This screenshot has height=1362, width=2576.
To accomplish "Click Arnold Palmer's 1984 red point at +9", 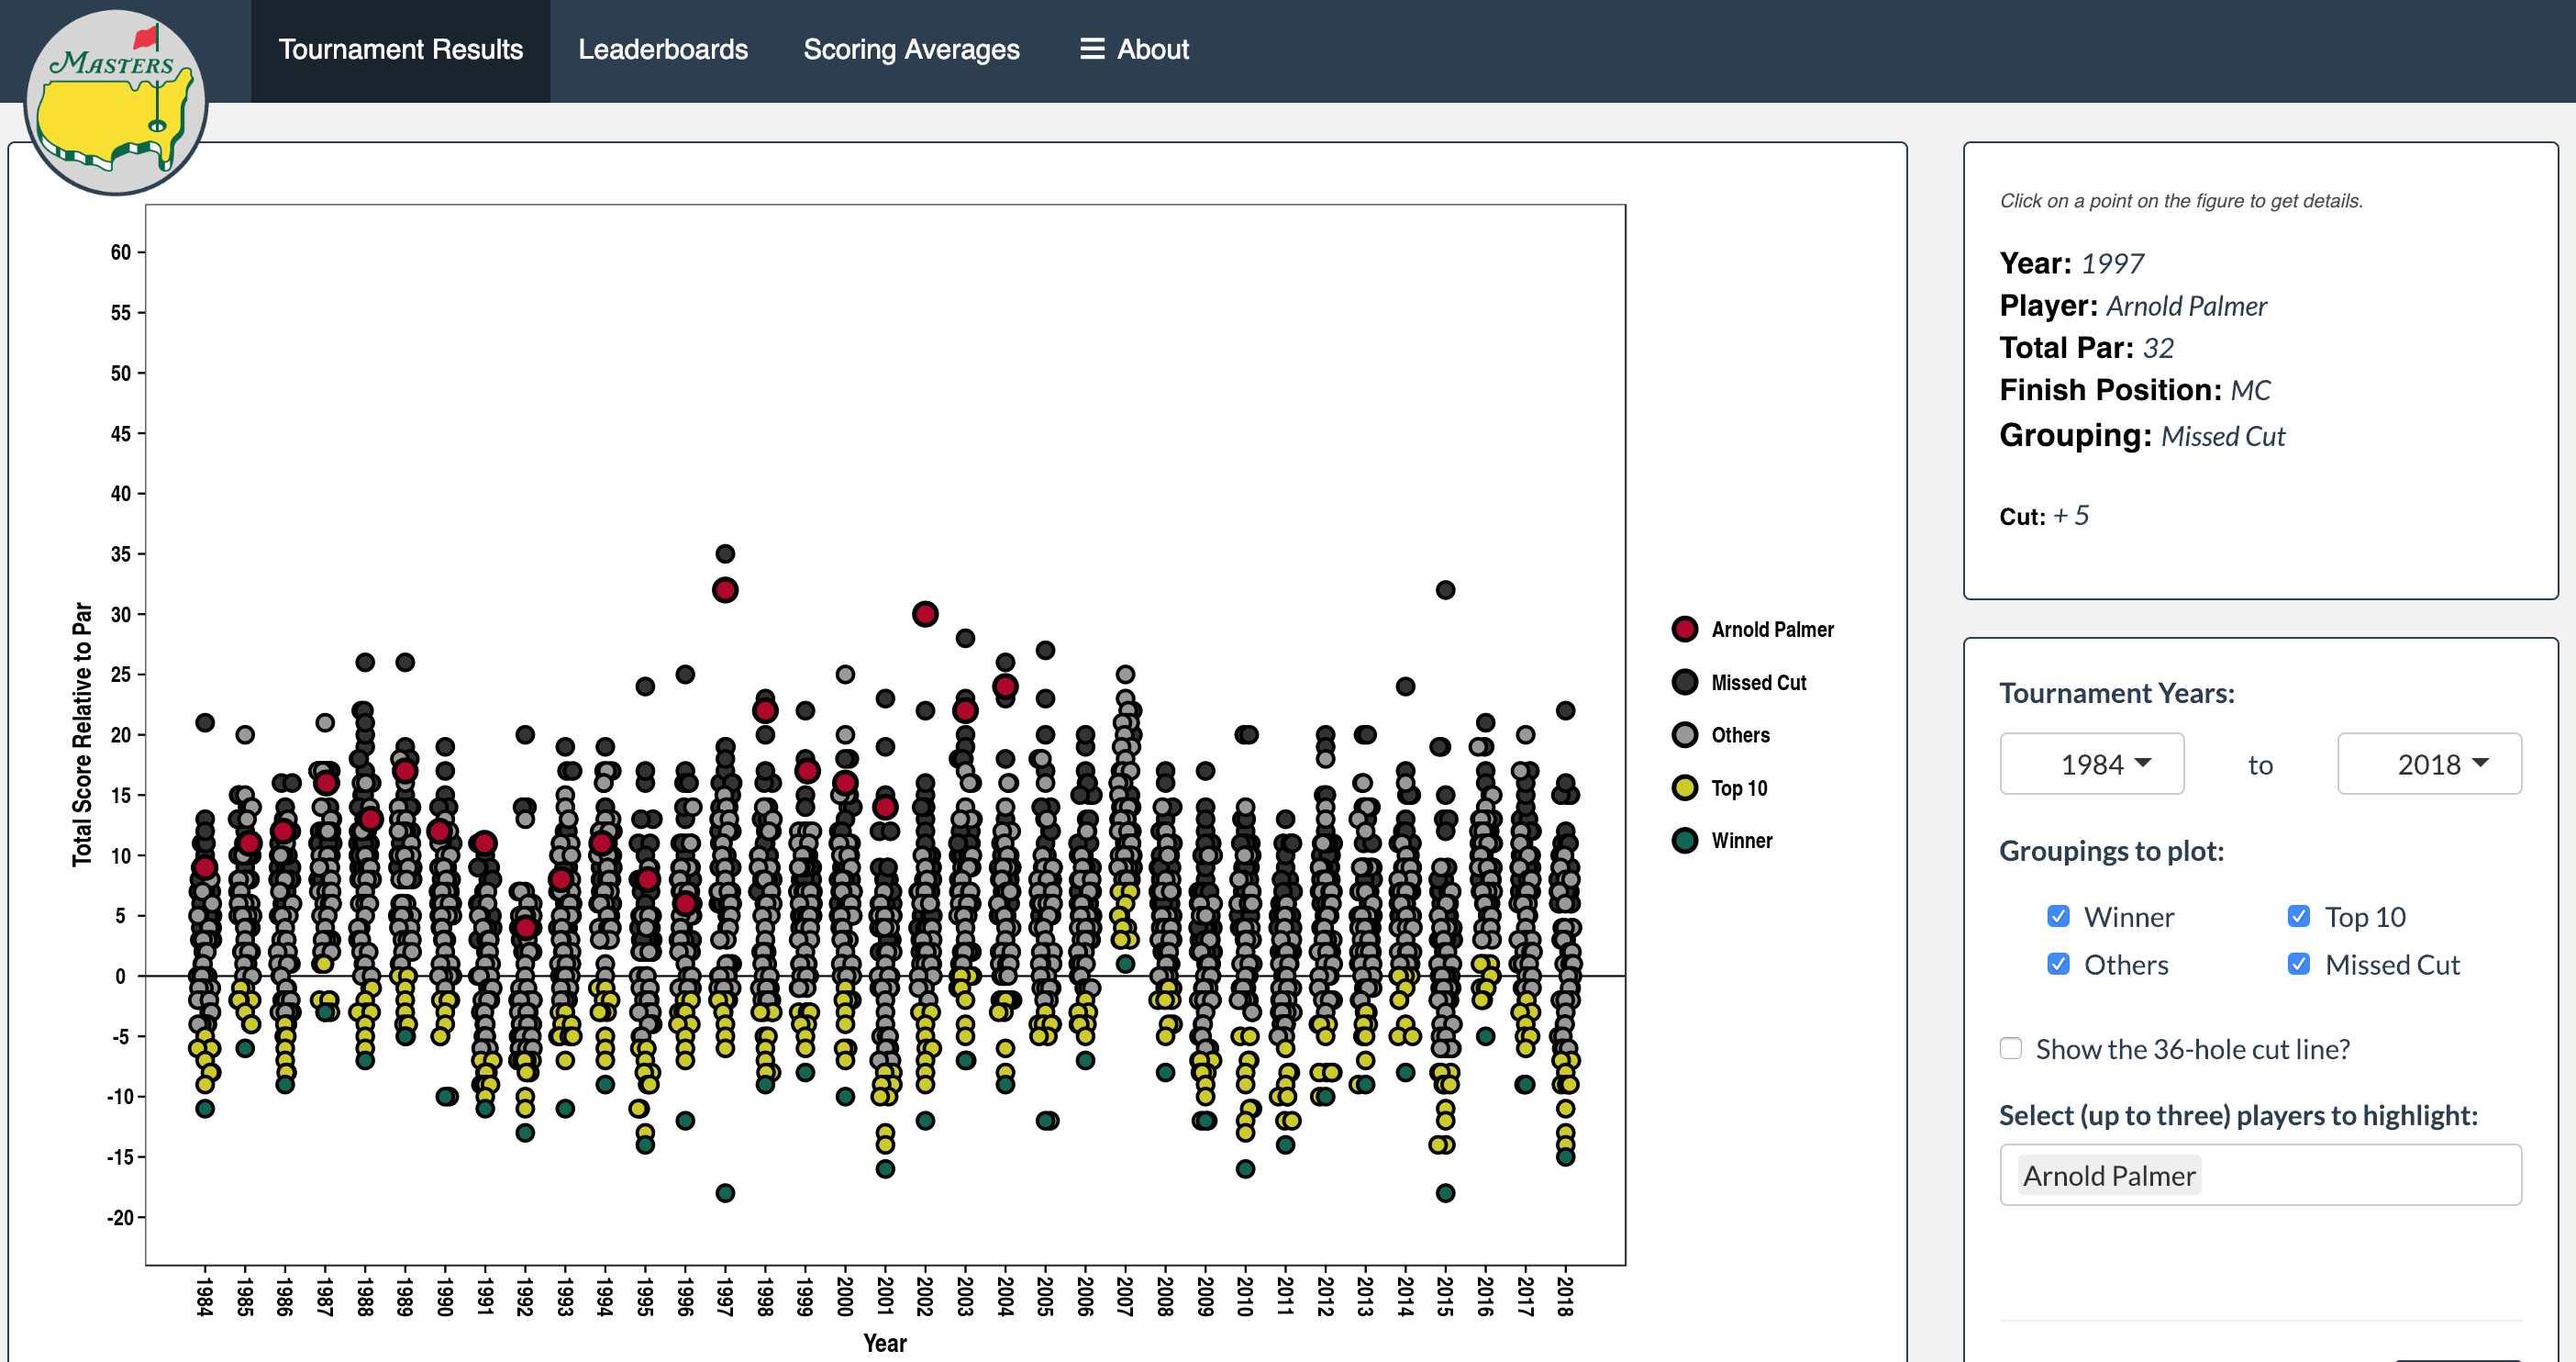I will (x=205, y=867).
